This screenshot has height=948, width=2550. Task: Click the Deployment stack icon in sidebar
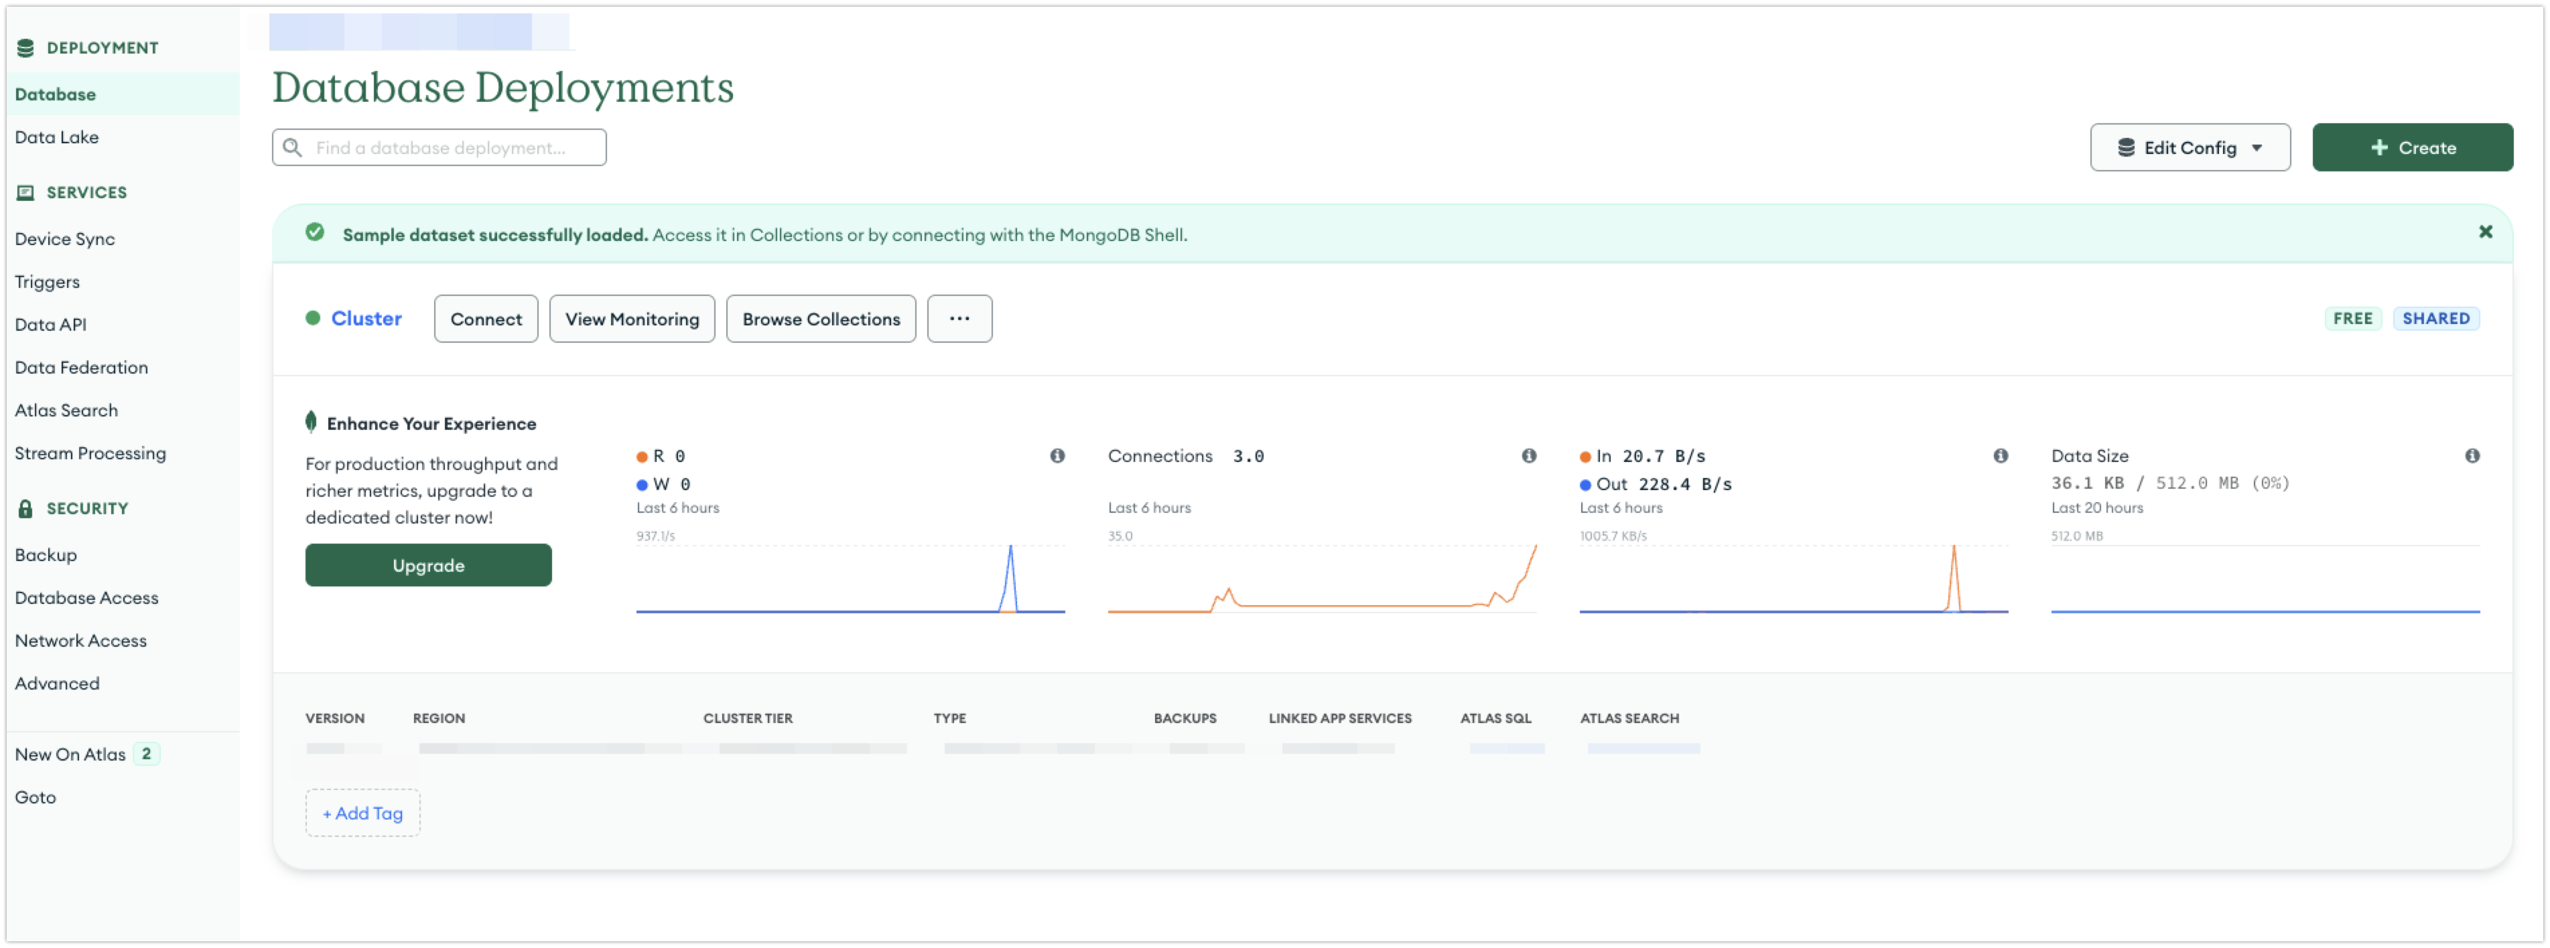click(25, 48)
